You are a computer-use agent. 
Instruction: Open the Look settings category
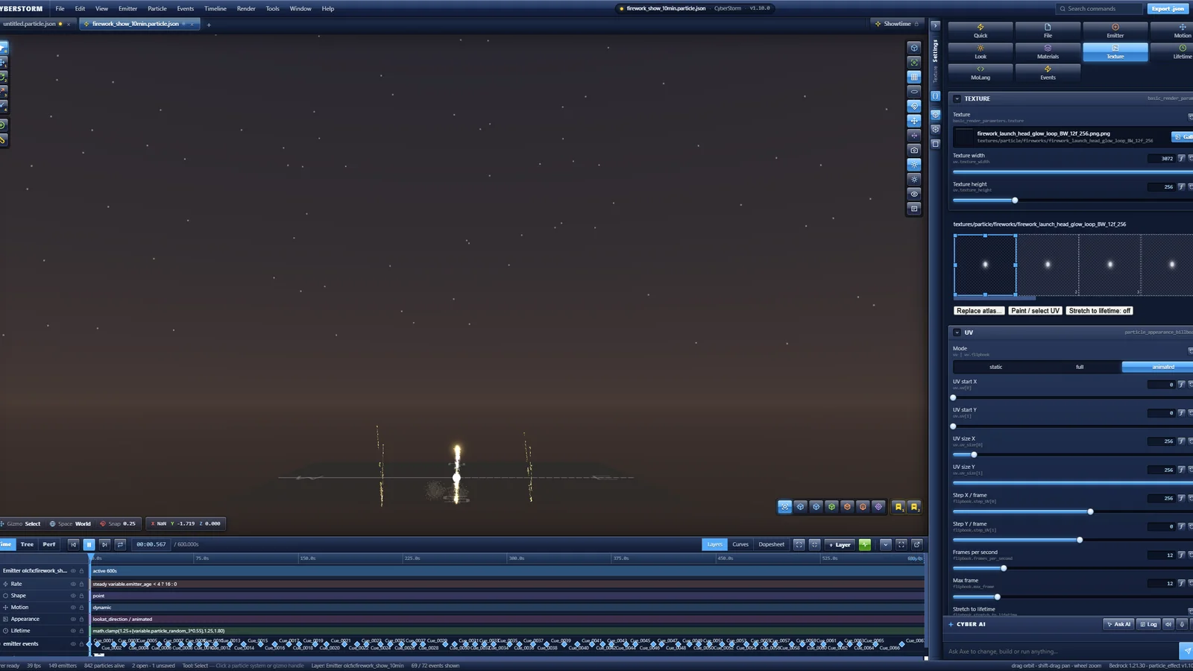980,52
